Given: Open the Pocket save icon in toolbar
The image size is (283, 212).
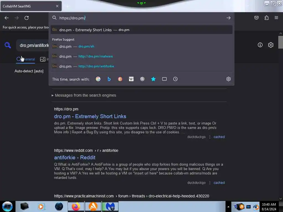Looking at the screenshot, I should 256,18.
